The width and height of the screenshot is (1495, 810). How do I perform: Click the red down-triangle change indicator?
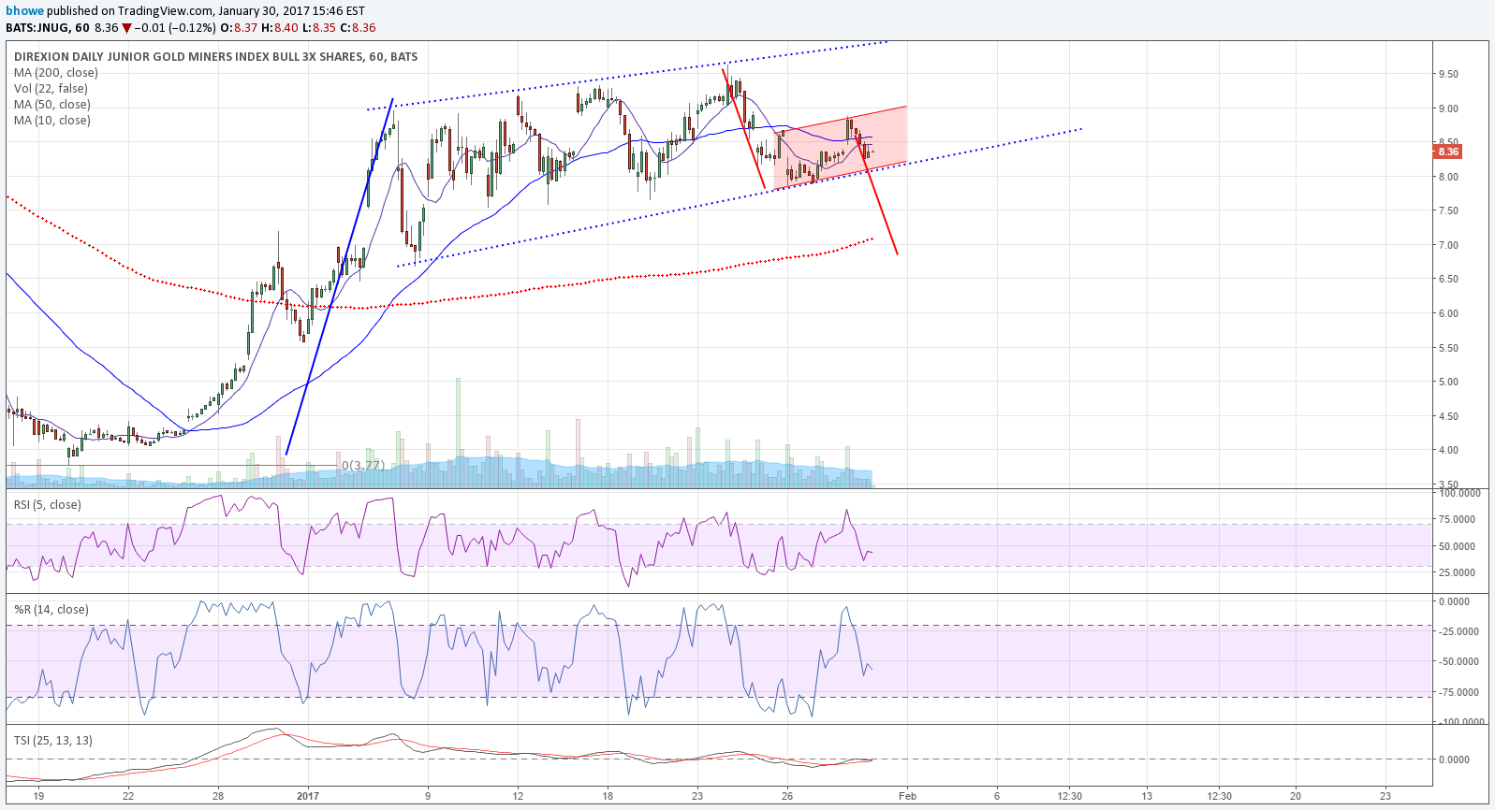pos(126,28)
